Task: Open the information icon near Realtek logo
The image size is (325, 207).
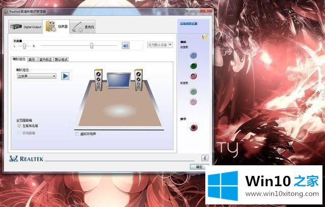Action: tap(205, 158)
